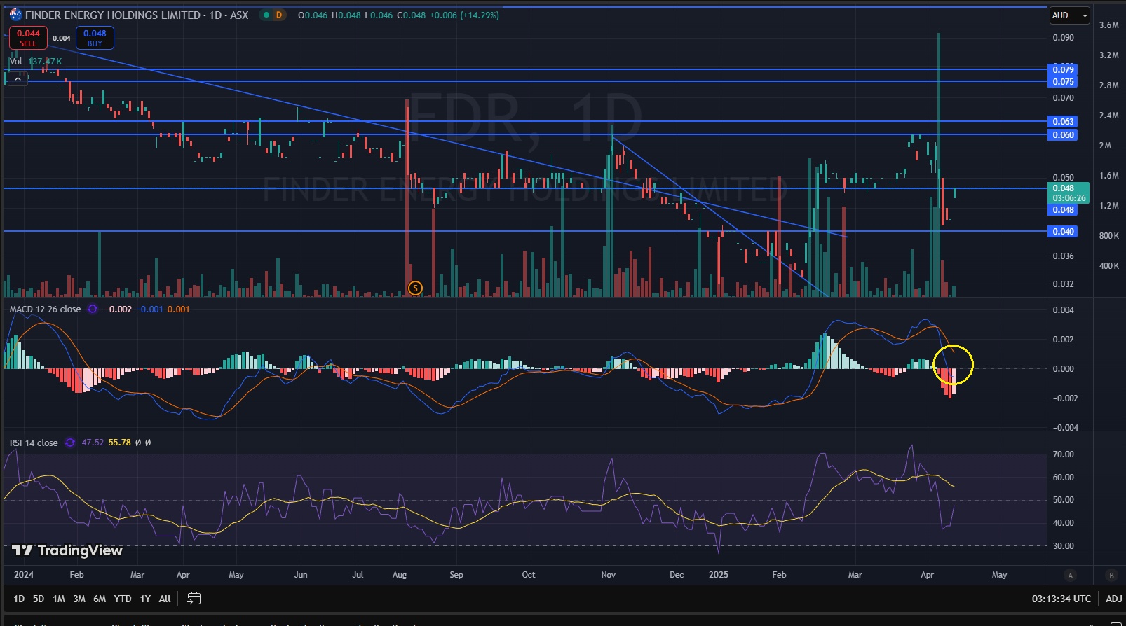Viewport: 1126px width, 626px height.
Task: Toggle B scale button at bottom right
Action: pyautogui.click(x=1111, y=576)
